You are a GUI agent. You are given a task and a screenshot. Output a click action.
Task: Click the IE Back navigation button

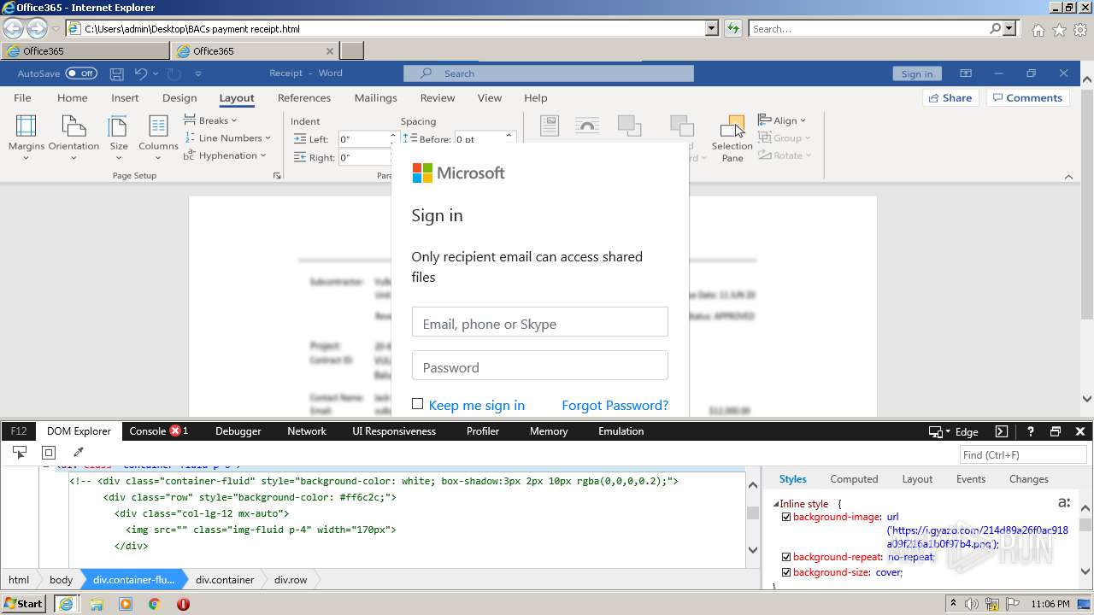point(13,28)
